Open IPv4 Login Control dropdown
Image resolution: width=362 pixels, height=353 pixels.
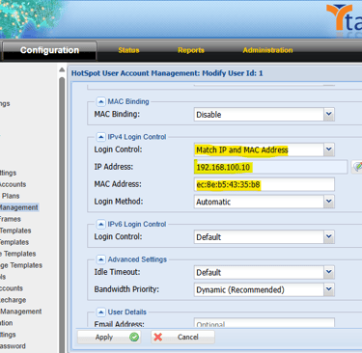pos(328,149)
